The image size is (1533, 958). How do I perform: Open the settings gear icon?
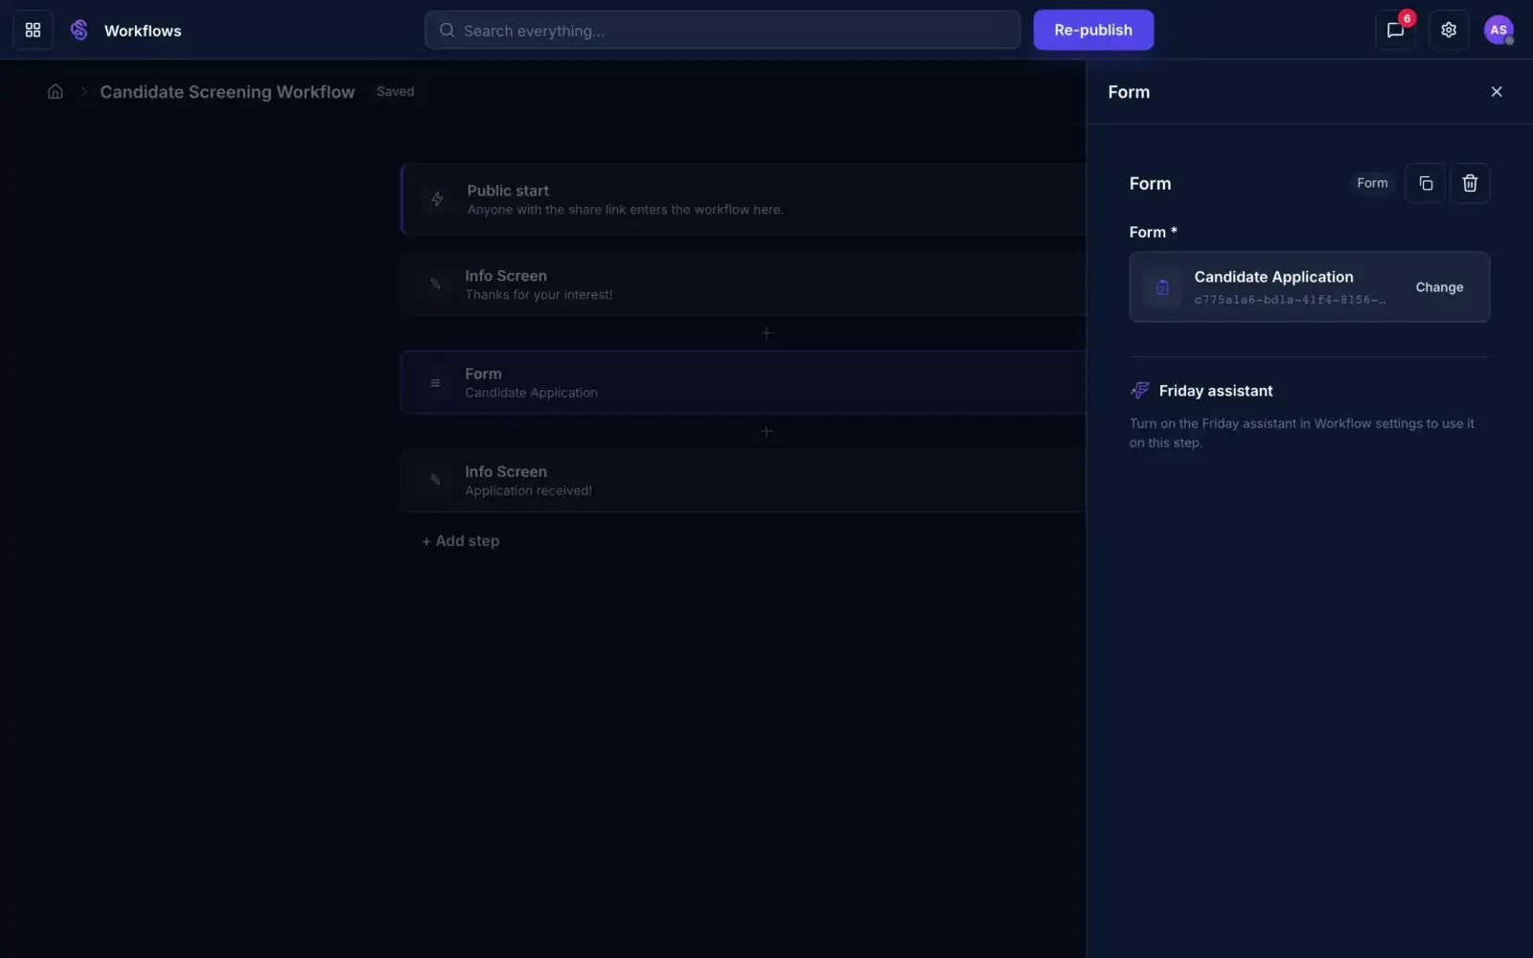tap(1449, 30)
